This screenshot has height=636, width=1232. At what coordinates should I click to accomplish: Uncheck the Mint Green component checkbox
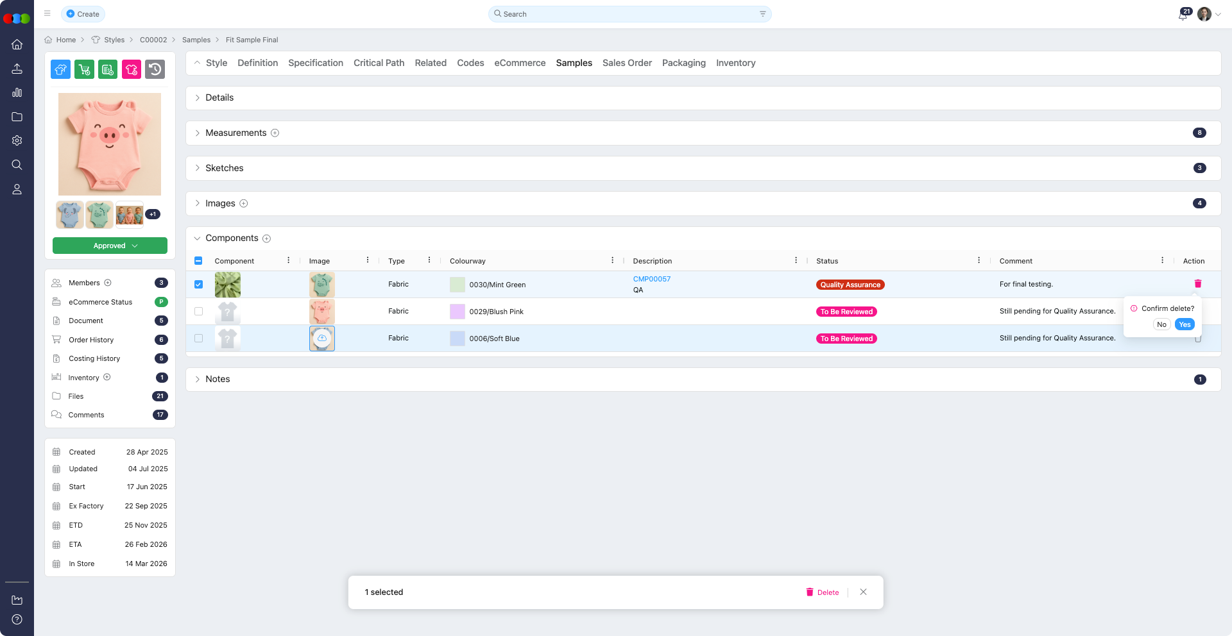click(x=198, y=285)
